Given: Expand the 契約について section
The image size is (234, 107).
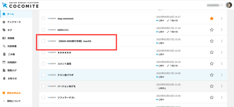Looking at the screenshot, I should point(12,101).
